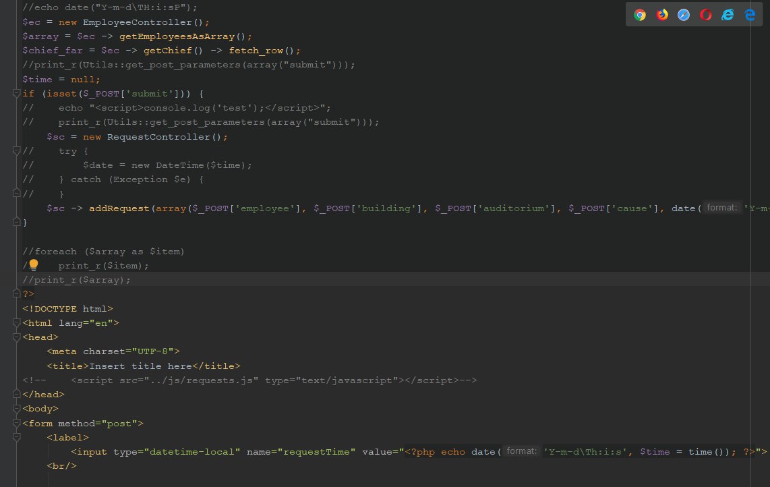Viewport: 770px width, 487px height.
Task: Open the page in Chrome browser
Action: click(640, 15)
